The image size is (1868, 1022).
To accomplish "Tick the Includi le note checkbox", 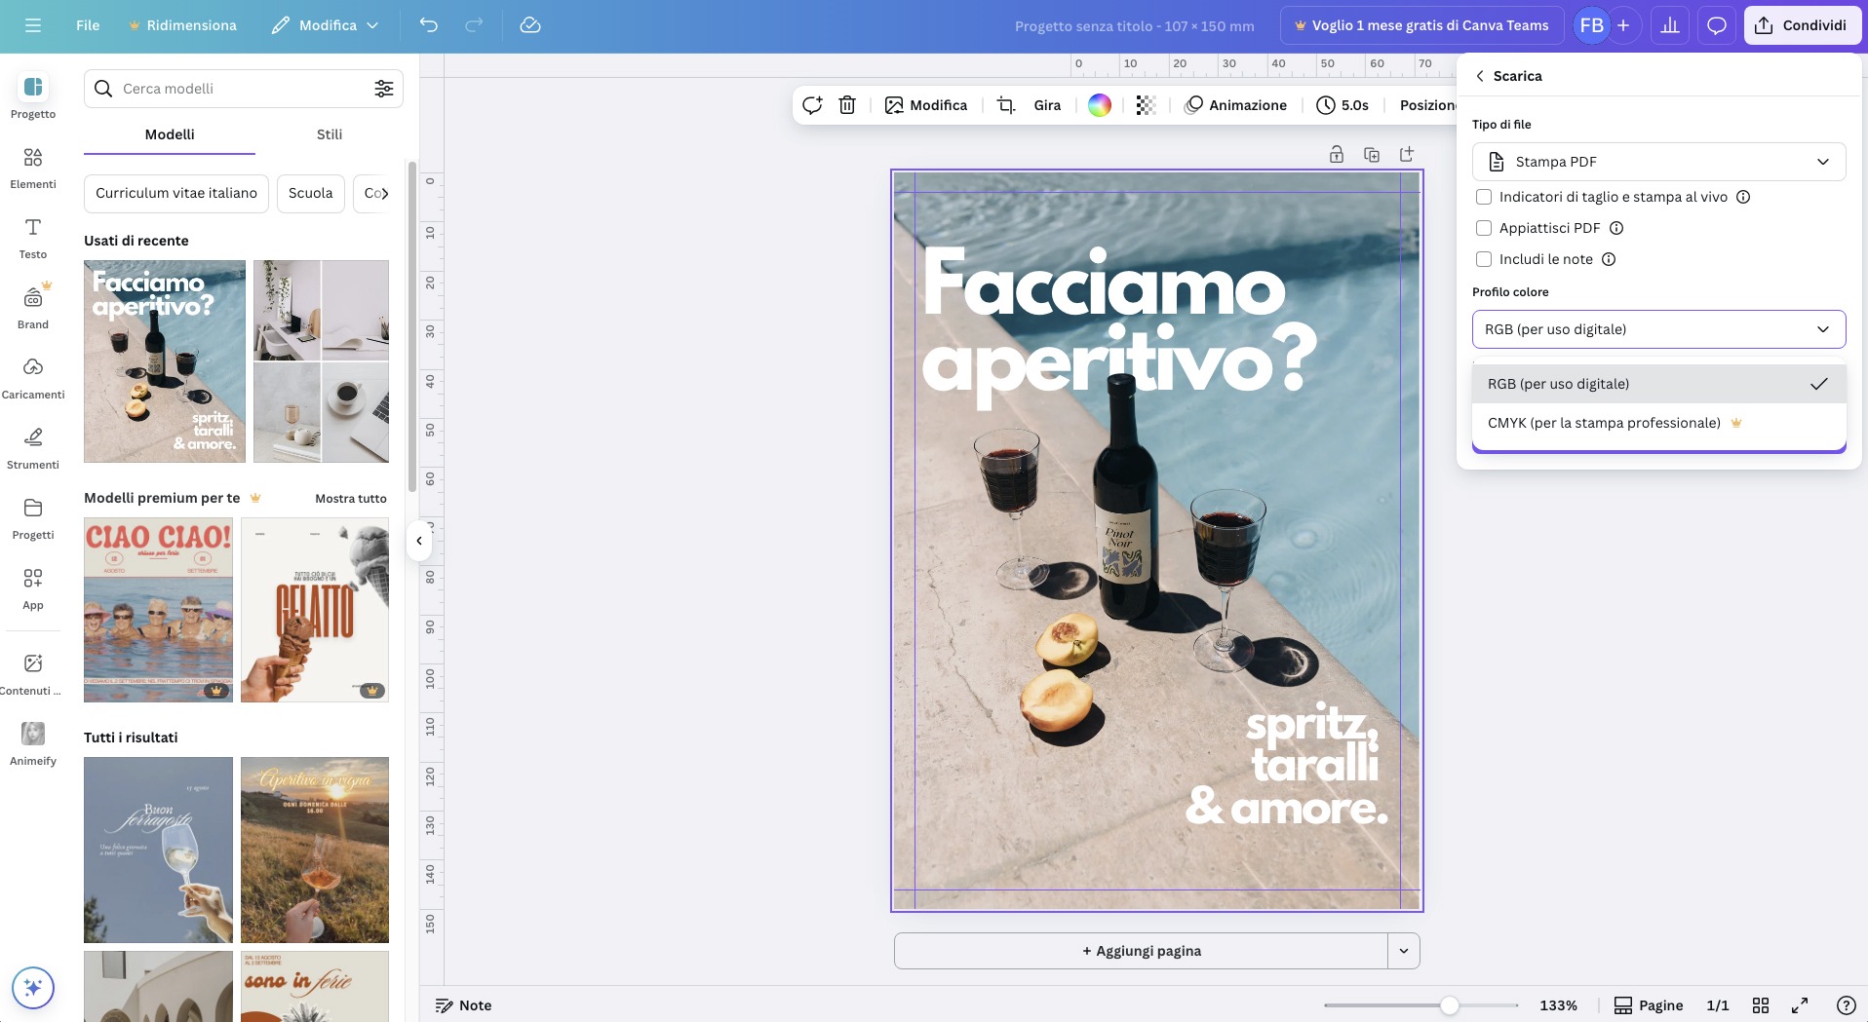I will (1484, 259).
